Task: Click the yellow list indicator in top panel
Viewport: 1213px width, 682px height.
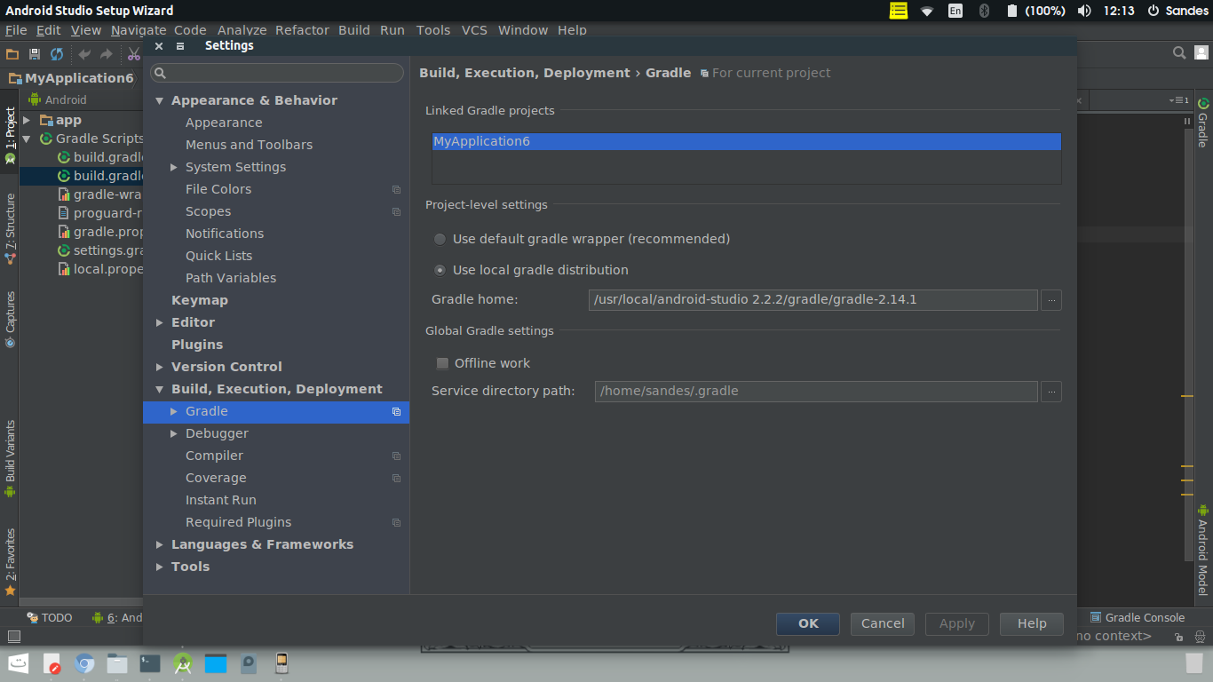Action: click(899, 11)
